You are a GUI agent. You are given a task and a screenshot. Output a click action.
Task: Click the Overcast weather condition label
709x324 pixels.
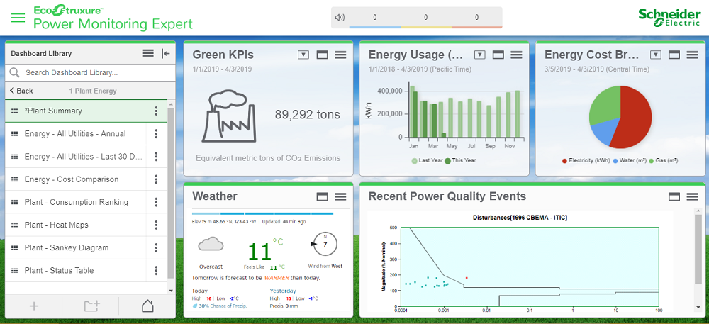tap(211, 267)
